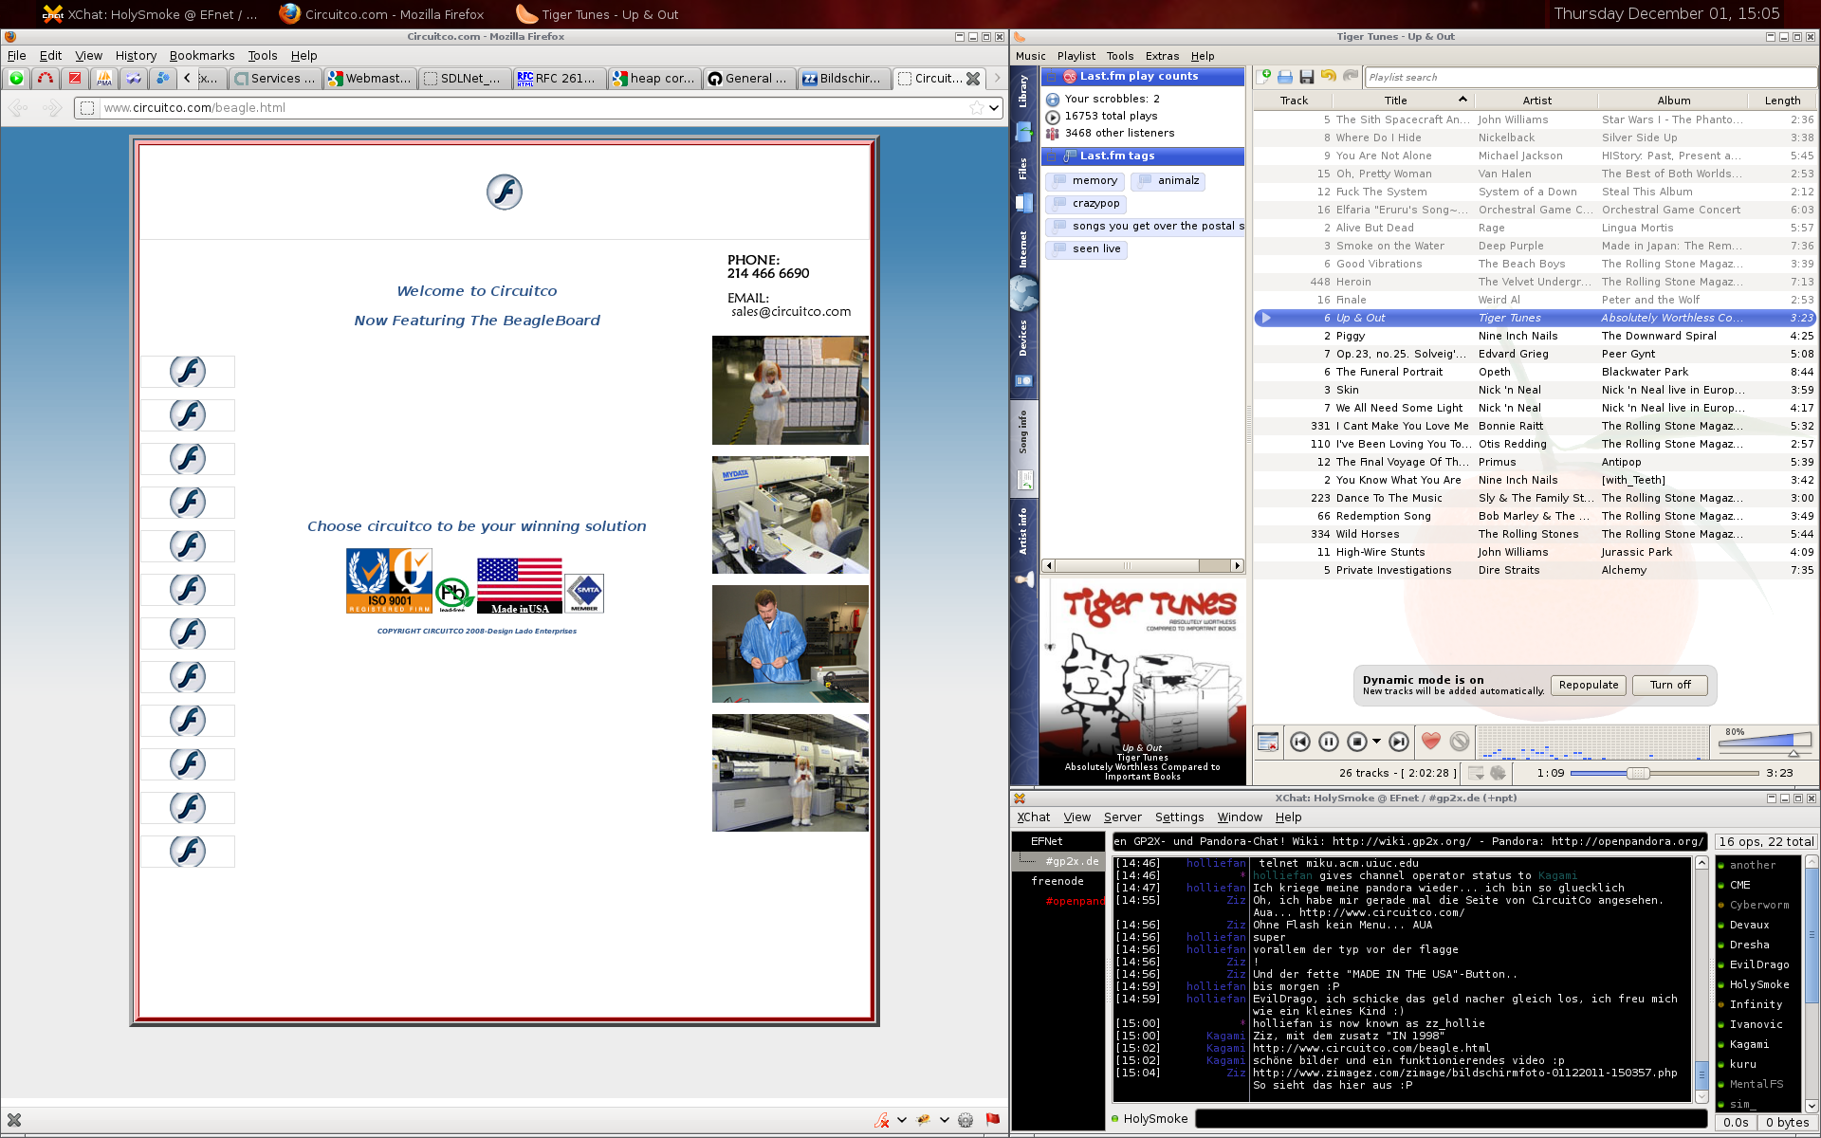Image resolution: width=1821 pixels, height=1138 pixels.
Task: Open the Extras menu in Tiger Tunes
Action: click(1162, 56)
